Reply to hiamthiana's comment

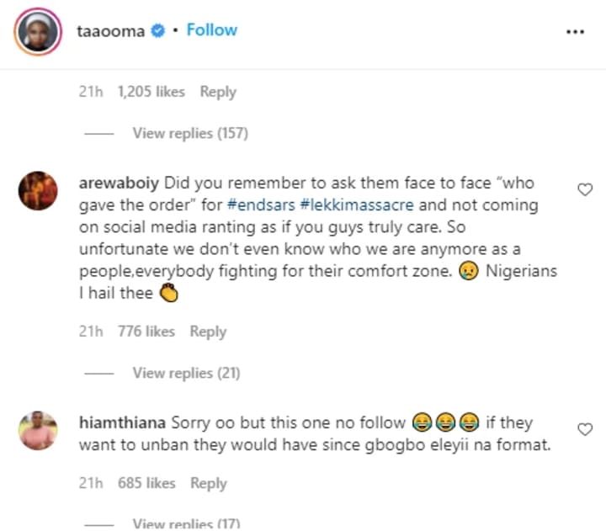pos(209,483)
